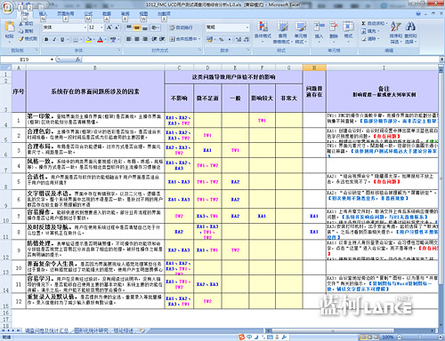Click AutoSum (自动求和)
Viewport: 445px width, 341px height.
[x=374, y=23]
